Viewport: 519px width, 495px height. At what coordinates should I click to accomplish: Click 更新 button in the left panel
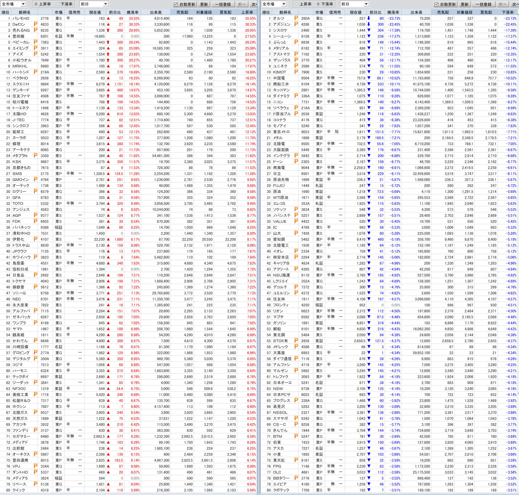coord(204,4)
